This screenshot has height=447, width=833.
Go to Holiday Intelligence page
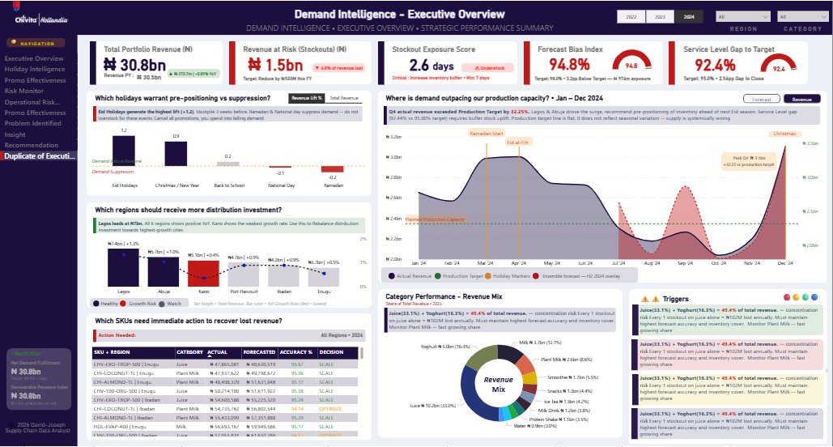coord(35,69)
